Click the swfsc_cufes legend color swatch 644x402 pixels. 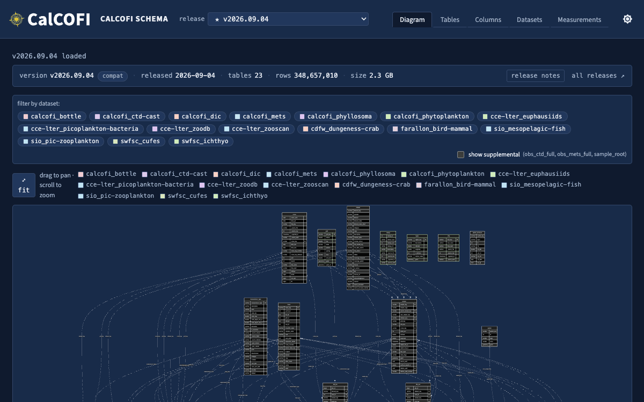[x=163, y=196]
